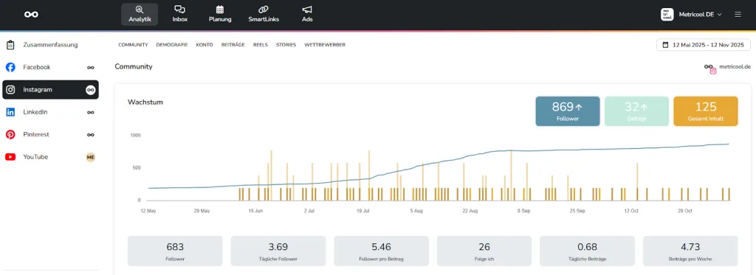756x275 pixels.
Task: Select LinkedIn in sidebar
Action: 50,112
